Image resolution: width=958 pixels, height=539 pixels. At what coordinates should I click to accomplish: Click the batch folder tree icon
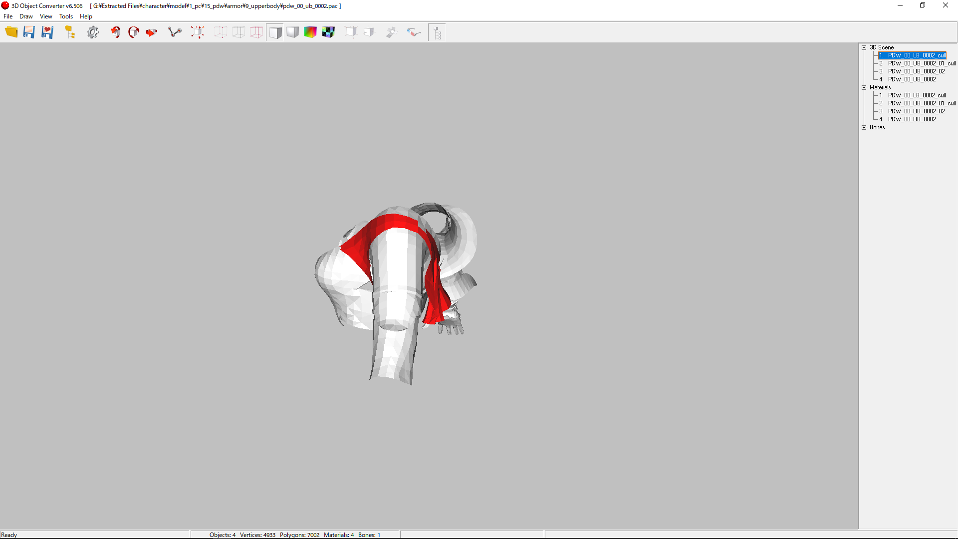pyautogui.click(x=70, y=32)
